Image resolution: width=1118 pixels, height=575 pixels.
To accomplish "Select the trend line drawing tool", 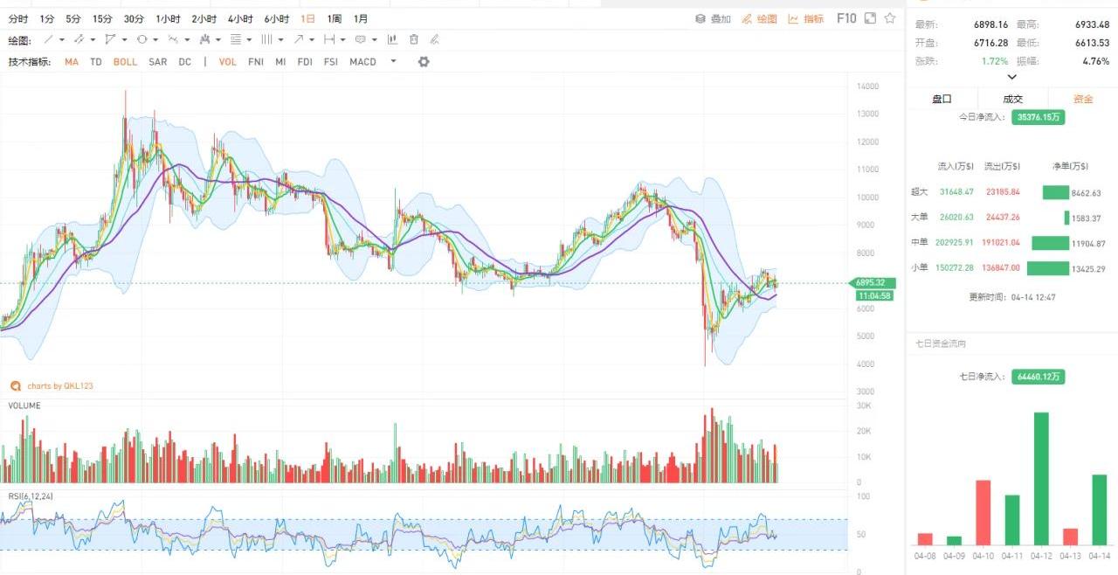I will pyautogui.click(x=49, y=39).
